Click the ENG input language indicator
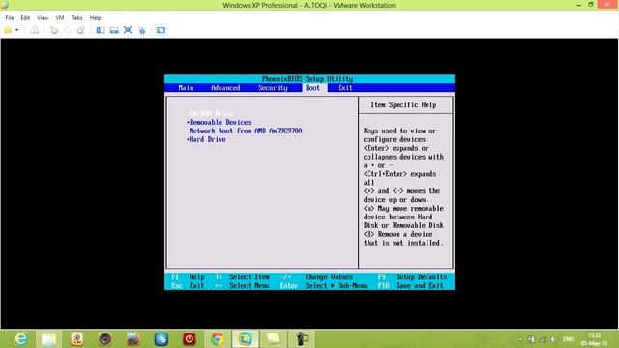This screenshot has height=348, width=619. (569, 339)
